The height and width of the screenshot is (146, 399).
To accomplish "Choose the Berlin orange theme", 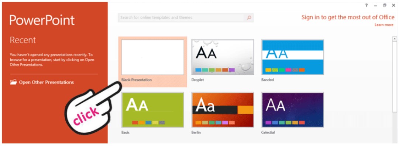I will point(223,110).
